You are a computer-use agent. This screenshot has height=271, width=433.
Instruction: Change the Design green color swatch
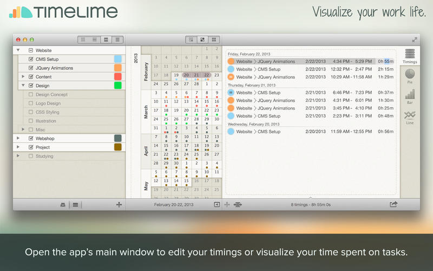[x=118, y=86]
